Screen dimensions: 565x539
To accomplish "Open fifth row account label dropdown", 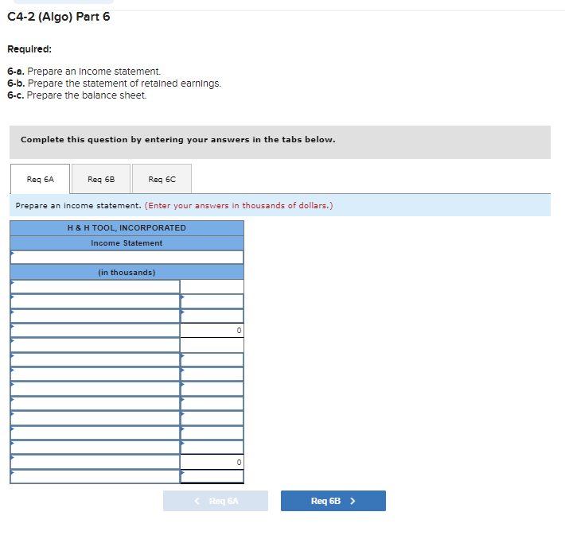I will [95, 345].
